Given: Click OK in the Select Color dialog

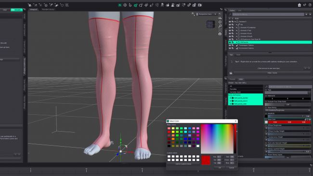Looking at the screenshot, I should [x=220, y=168].
